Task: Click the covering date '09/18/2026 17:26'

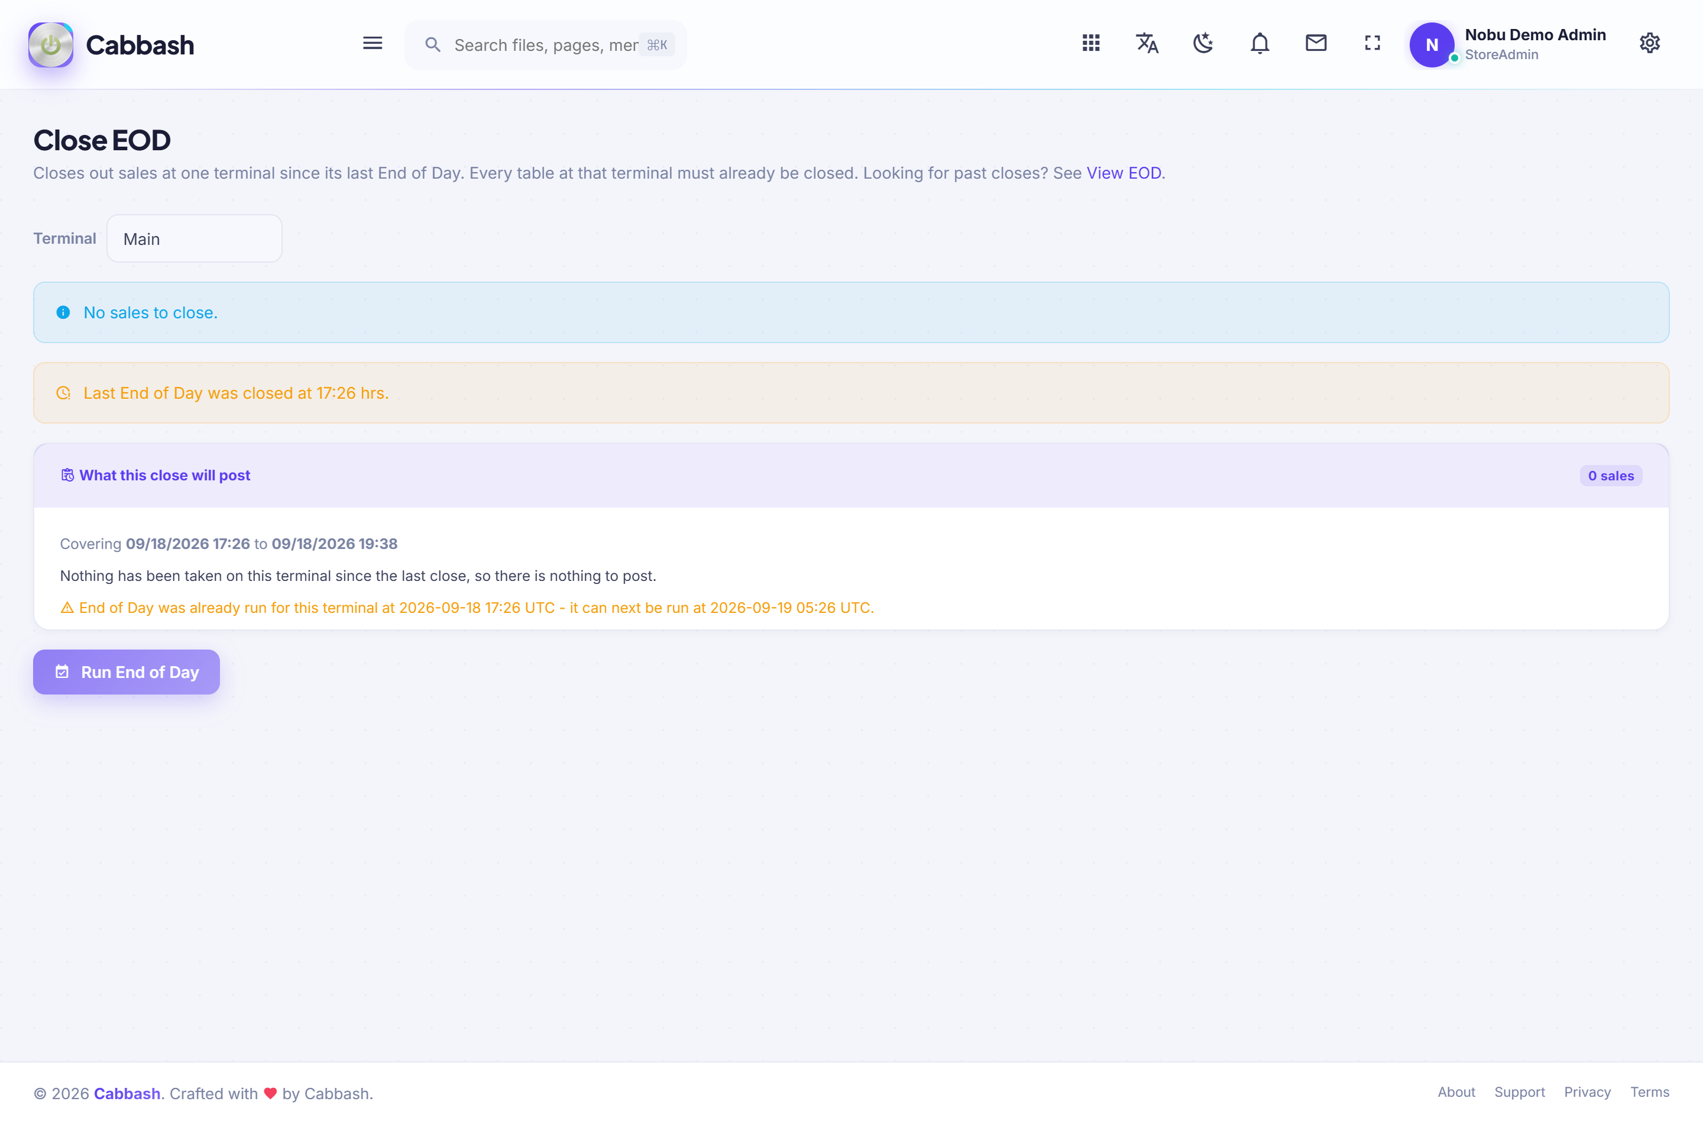Action: (187, 543)
